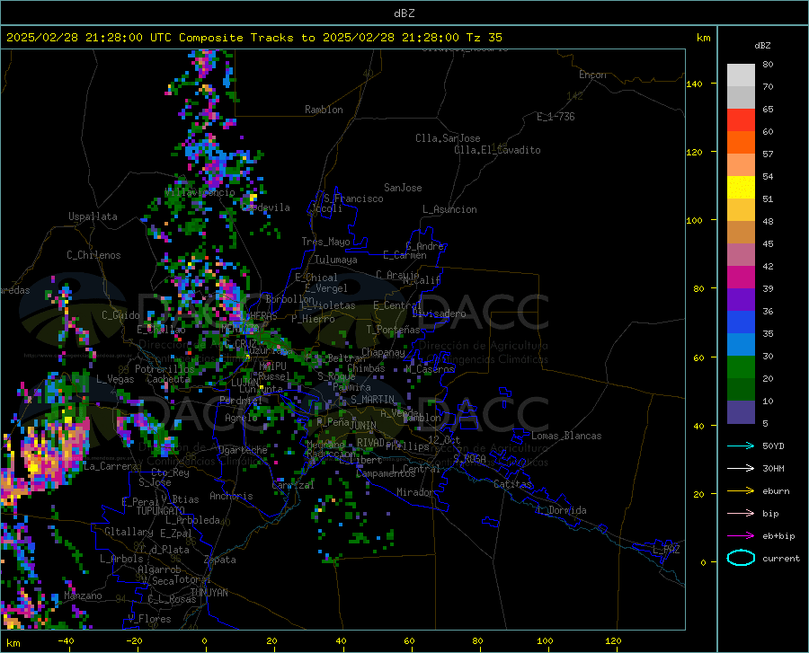The height and width of the screenshot is (653, 809).
Task: Click the cyan 50YD arrow icon
Action: [741, 446]
